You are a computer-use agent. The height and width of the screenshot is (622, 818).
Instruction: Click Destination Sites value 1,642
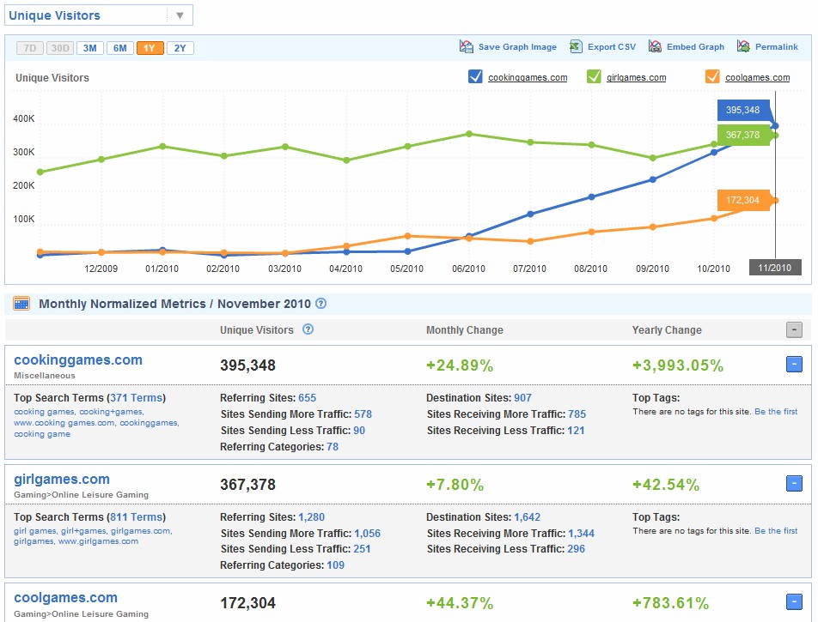click(x=527, y=517)
